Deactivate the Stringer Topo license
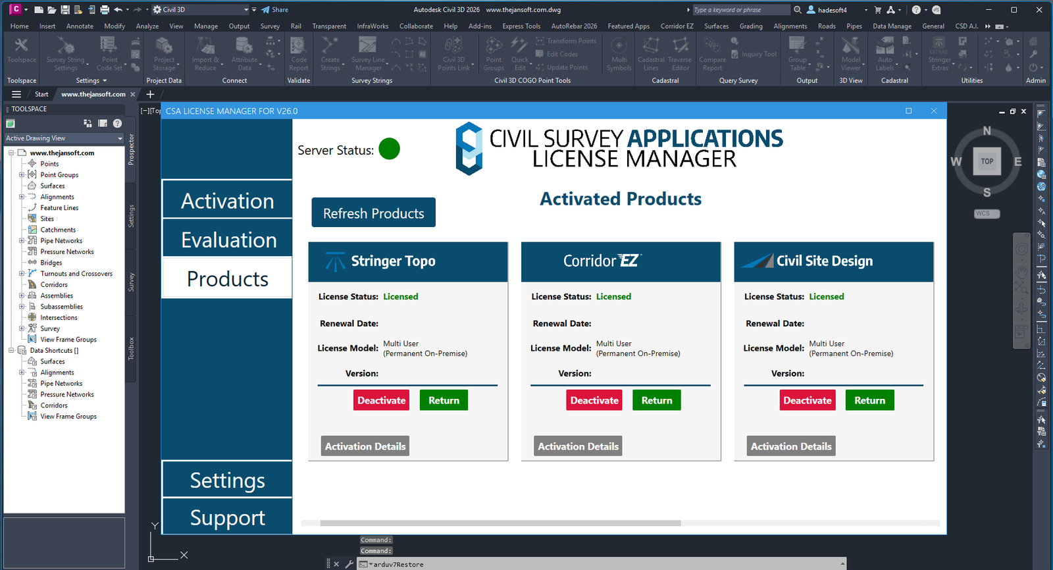The height and width of the screenshot is (570, 1053). click(381, 400)
